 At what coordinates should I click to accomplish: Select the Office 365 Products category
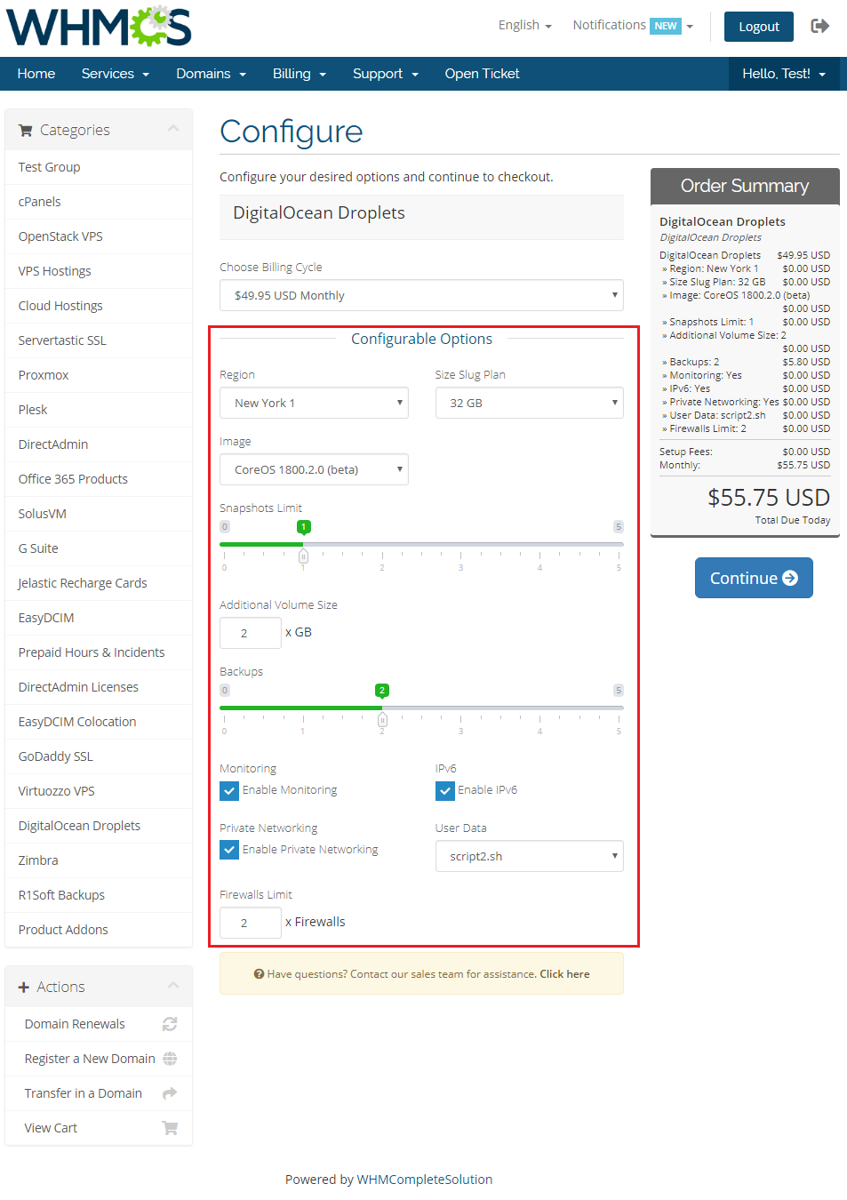click(x=99, y=479)
